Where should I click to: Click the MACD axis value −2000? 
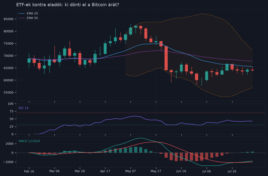8,162
